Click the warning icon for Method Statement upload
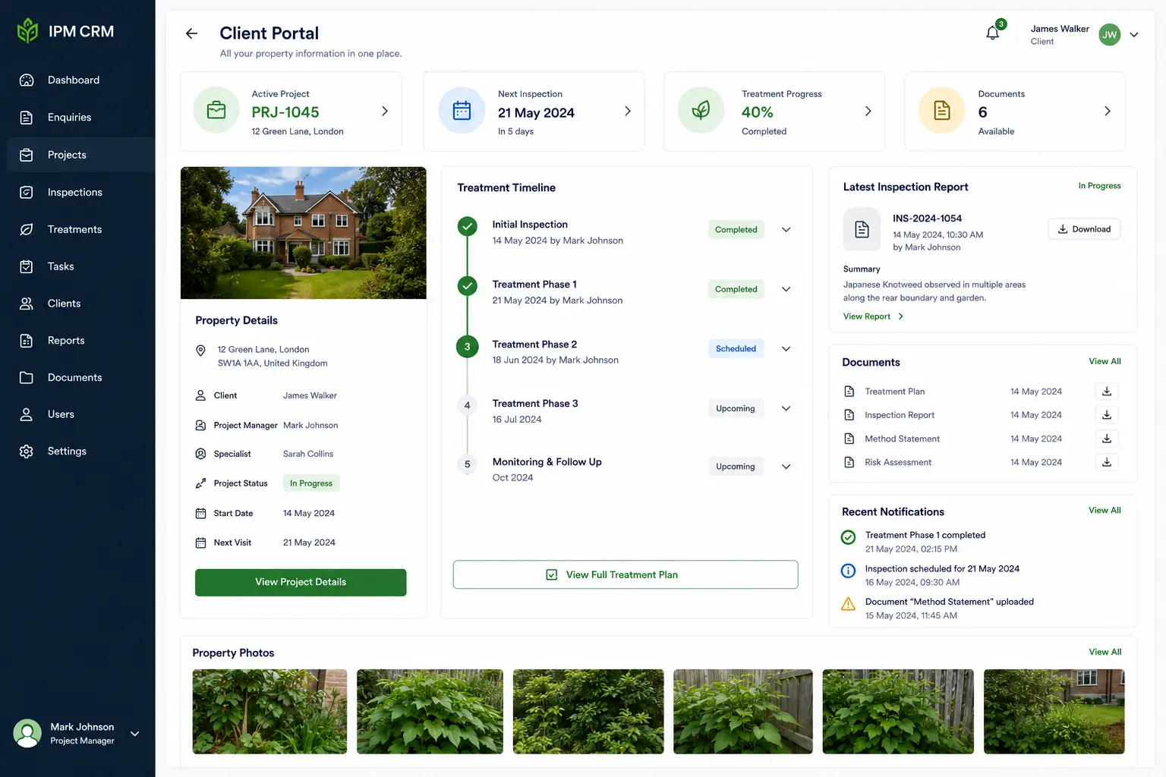Image resolution: width=1166 pixels, height=777 pixels. coord(849,604)
